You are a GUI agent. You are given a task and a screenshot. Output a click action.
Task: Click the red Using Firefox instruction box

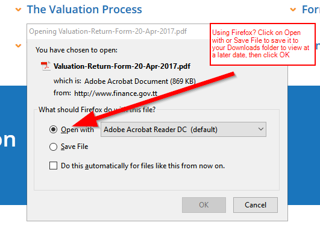tap(263, 44)
